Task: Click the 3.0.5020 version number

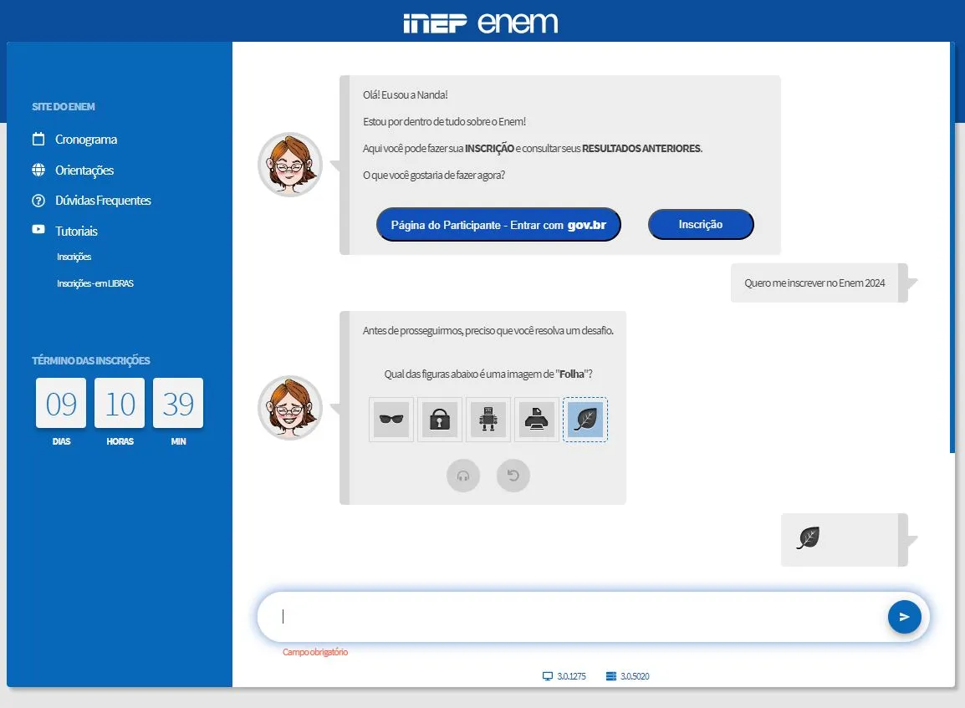Action: coord(636,676)
